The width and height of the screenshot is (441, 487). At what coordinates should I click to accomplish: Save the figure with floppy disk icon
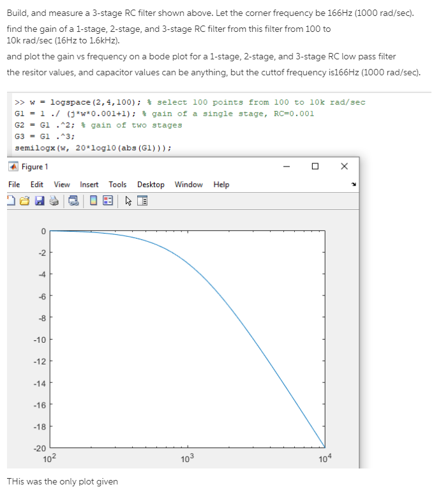click(x=40, y=201)
